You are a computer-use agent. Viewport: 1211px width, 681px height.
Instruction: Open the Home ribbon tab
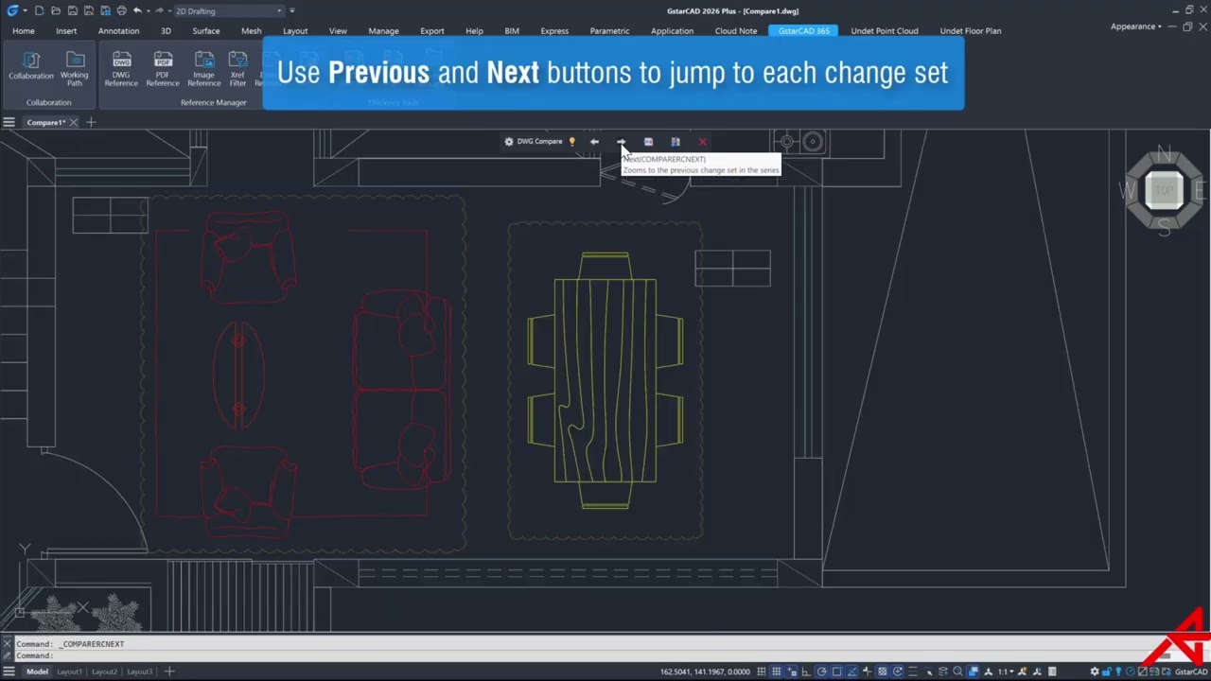(24, 31)
